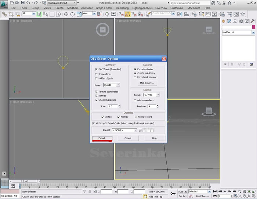Uncheck Flip YZ-axis (Poser-like) checkbox

[96, 69]
